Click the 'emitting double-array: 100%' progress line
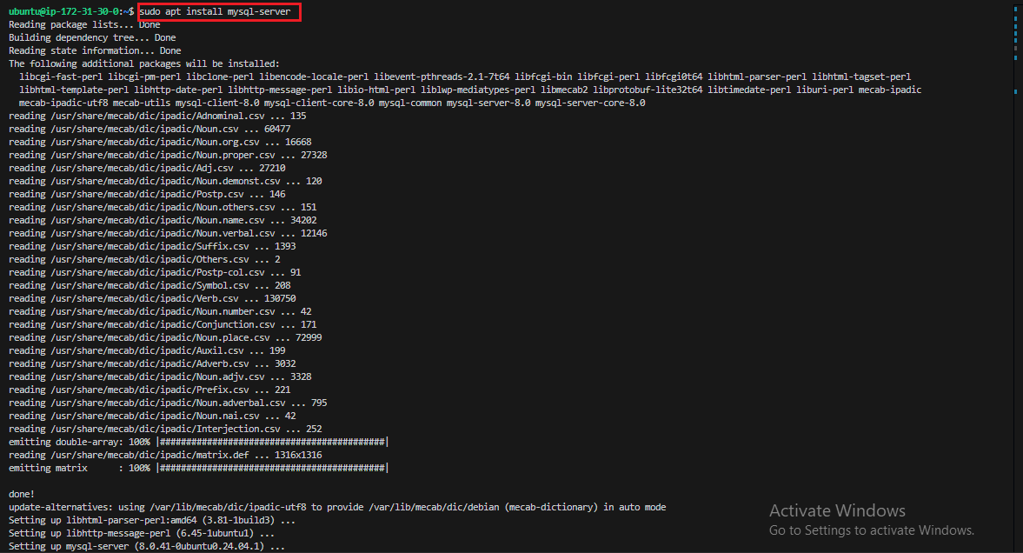Image resolution: width=1023 pixels, height=553 pixels. pyautogui.click(x=198, y=443)
